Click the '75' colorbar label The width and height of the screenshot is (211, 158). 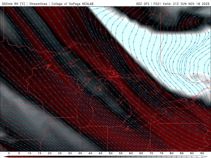[161, 153]
